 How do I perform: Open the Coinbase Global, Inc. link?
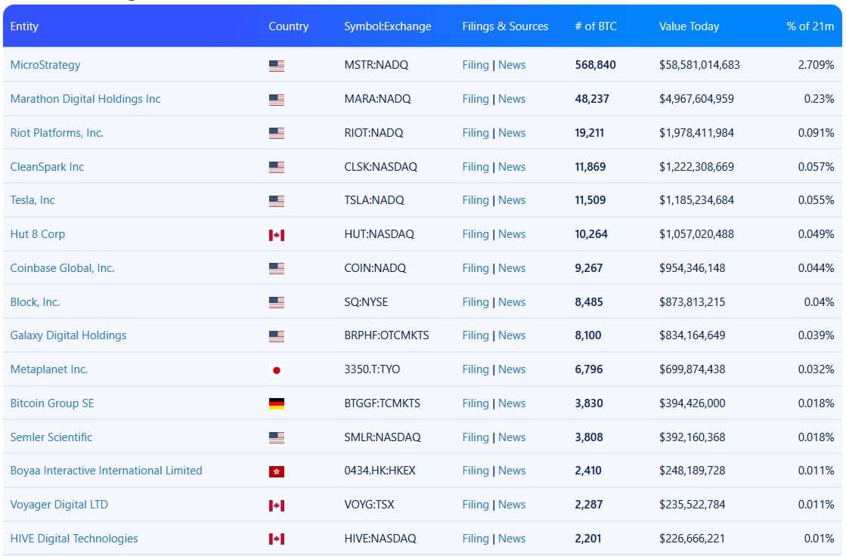coord(62,268)
